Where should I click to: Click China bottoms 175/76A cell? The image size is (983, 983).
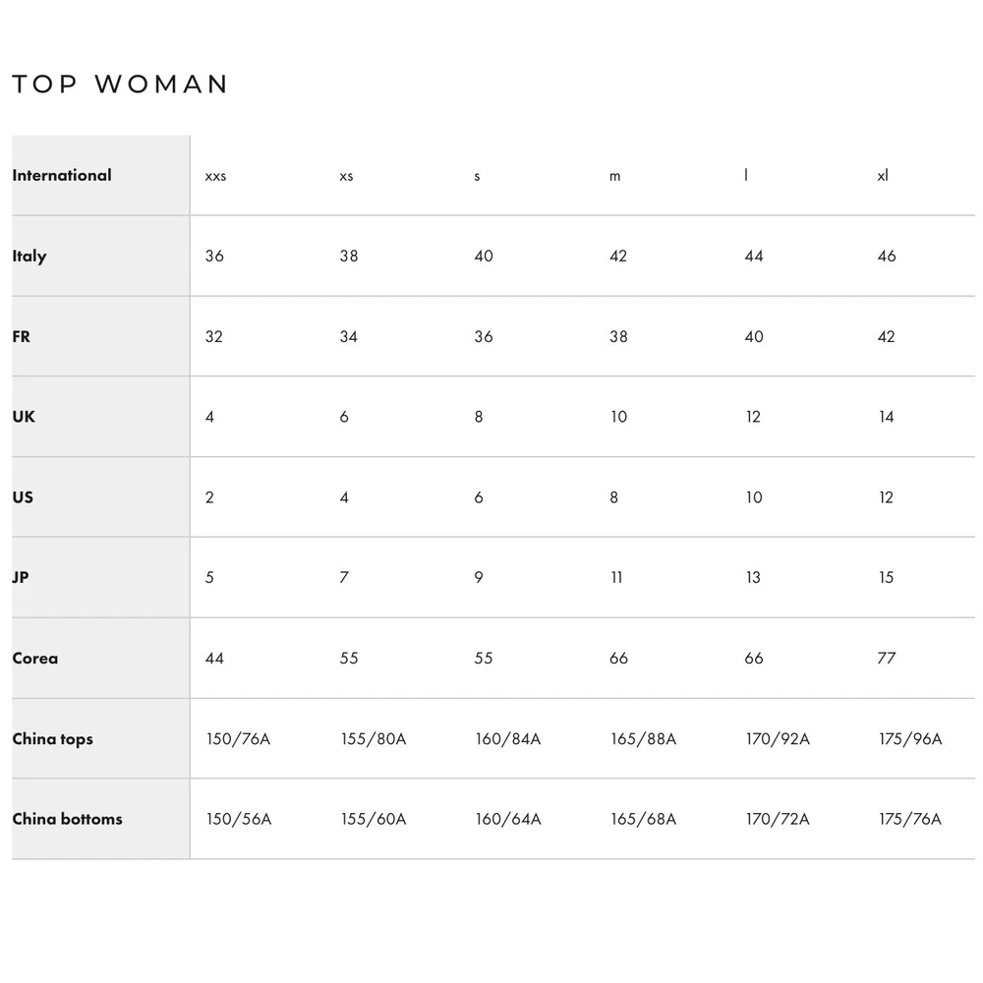[x=910, y=819]
